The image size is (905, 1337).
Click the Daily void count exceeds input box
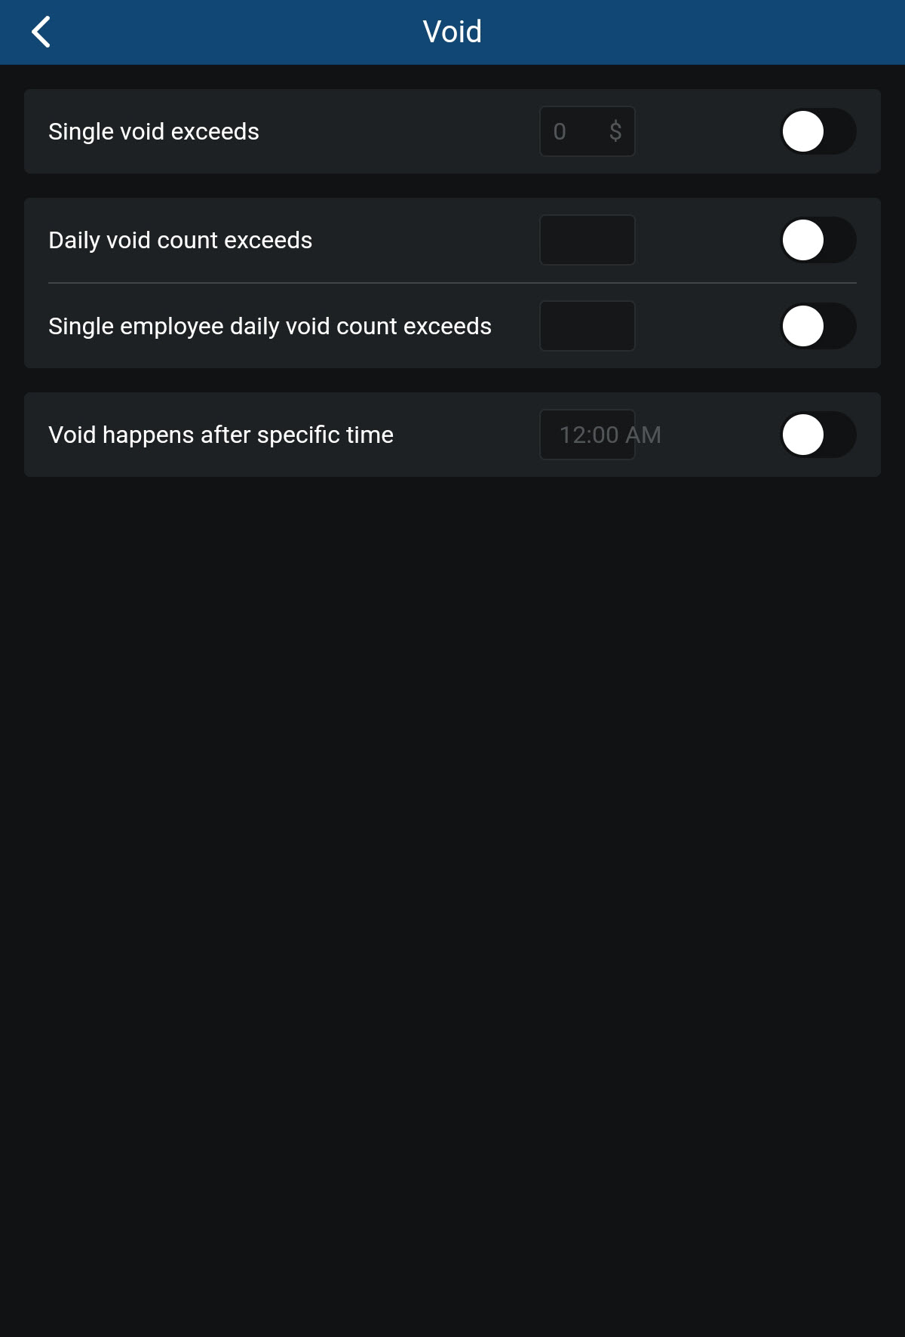tap(587, 240)
